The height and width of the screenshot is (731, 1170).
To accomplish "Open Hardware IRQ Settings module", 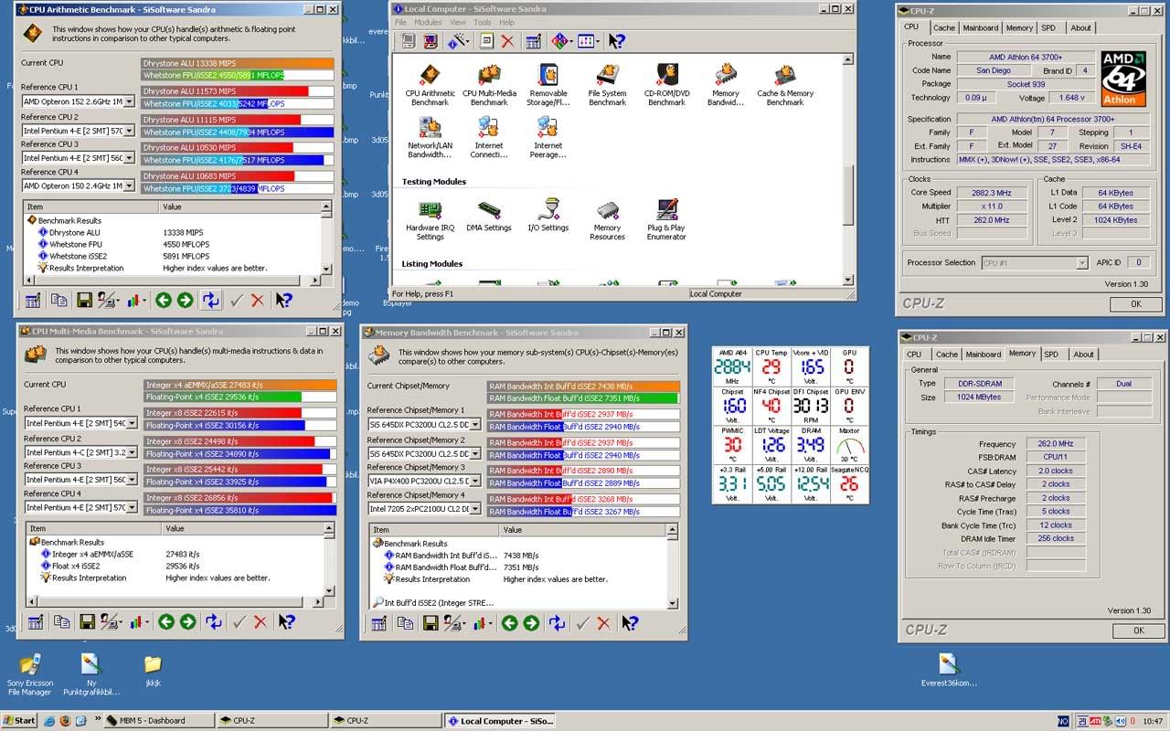I will click(430, 220).
